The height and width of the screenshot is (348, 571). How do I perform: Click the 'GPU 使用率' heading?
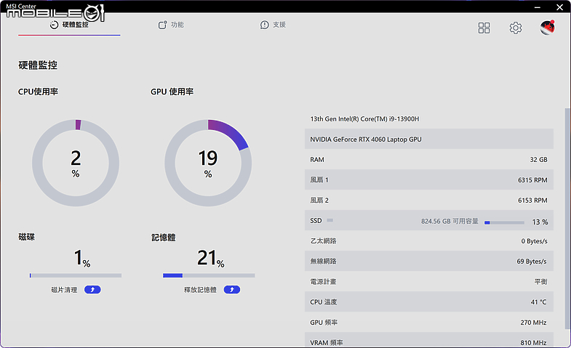172,92
